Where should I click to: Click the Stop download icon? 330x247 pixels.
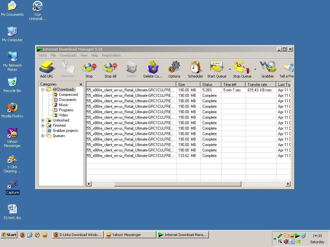click(89, 69)
